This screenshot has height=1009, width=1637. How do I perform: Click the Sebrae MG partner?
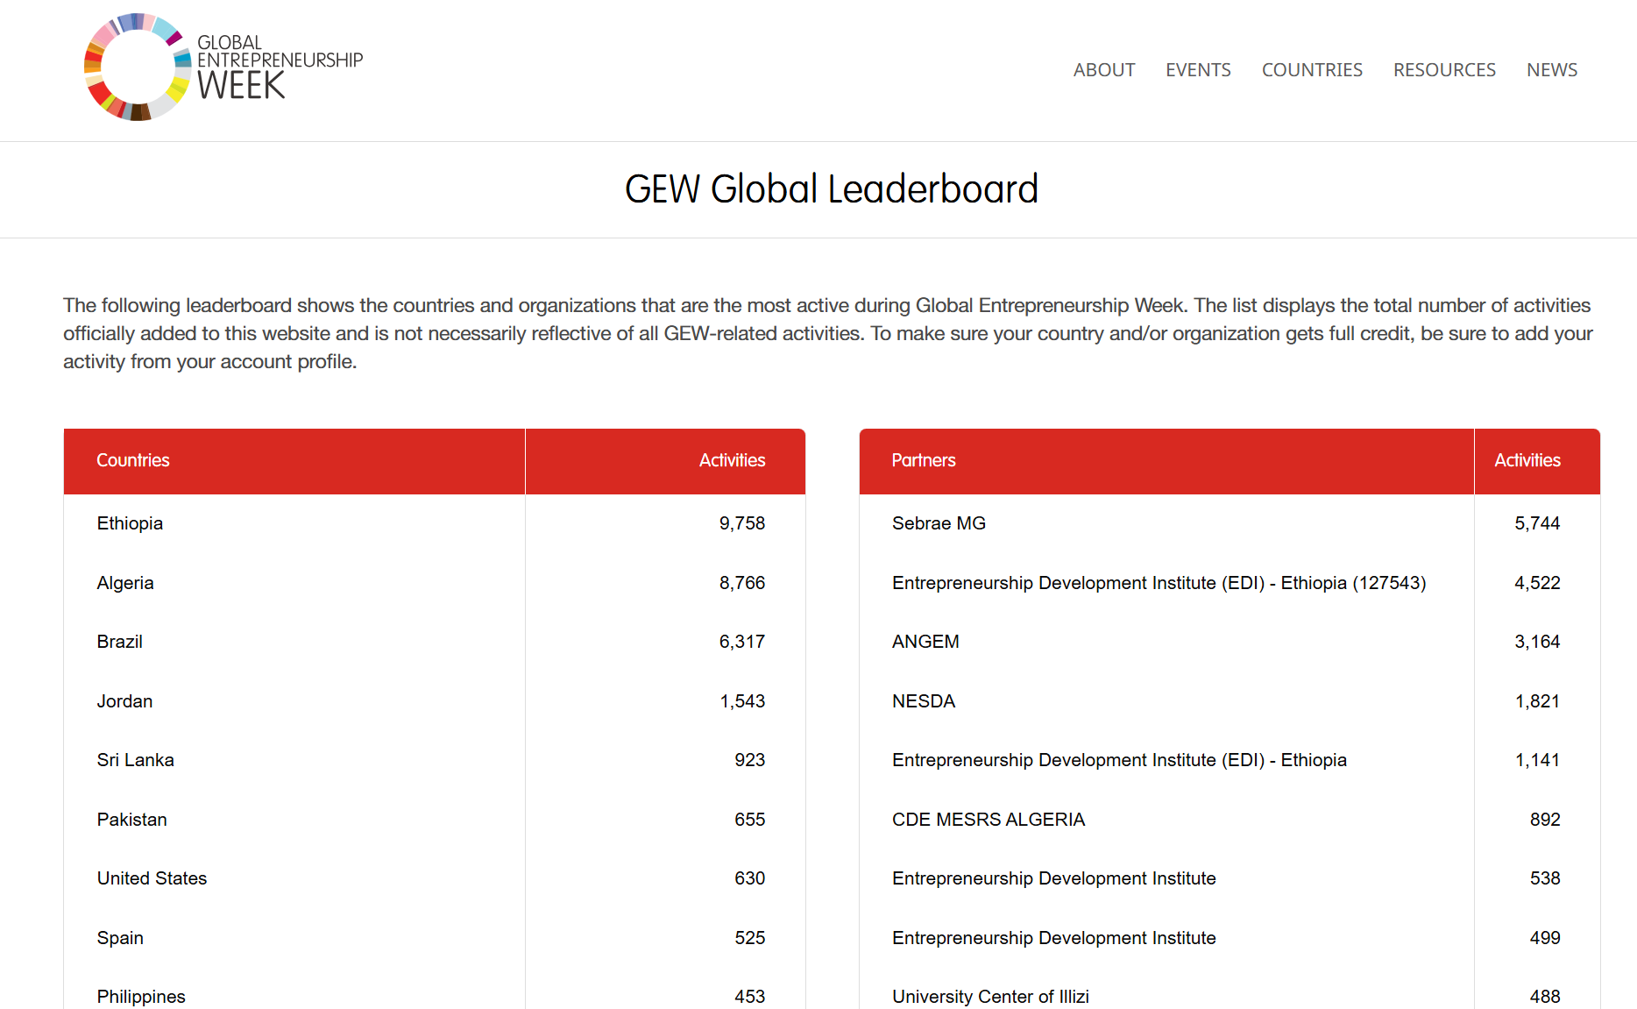point(939,523)
